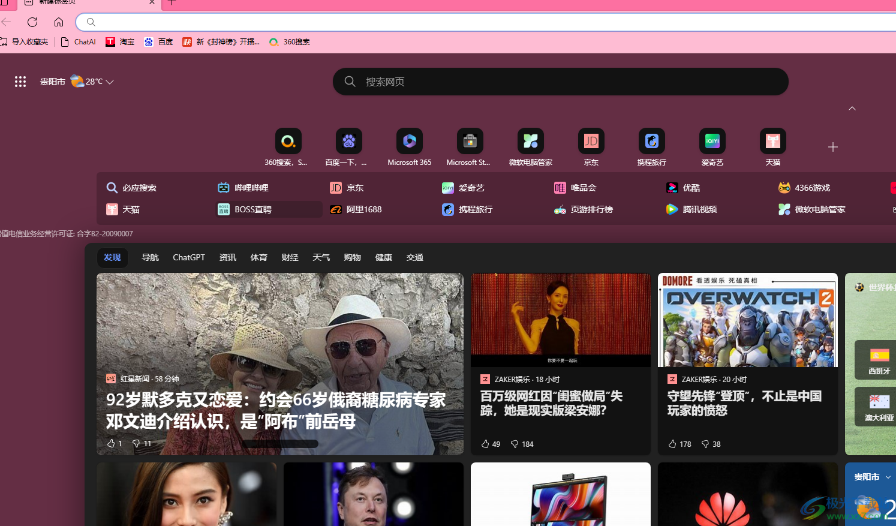Switch to the ChatGPT tab

189,257
